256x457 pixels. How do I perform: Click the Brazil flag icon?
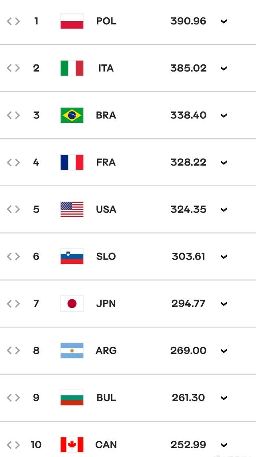pos(72,115)
